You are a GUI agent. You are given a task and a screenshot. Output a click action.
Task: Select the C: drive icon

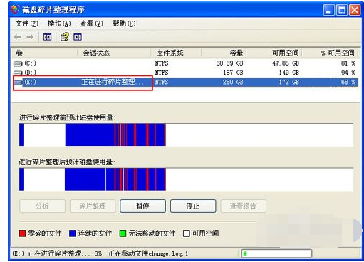point(18,63)
